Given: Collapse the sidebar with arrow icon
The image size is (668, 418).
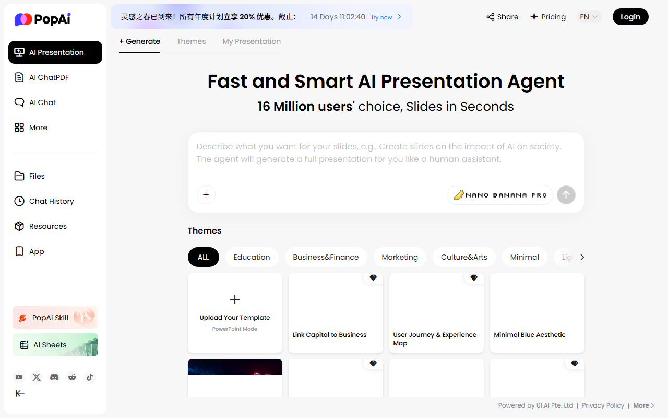Looking at the screenshot, I should click(x=20, y=393).
